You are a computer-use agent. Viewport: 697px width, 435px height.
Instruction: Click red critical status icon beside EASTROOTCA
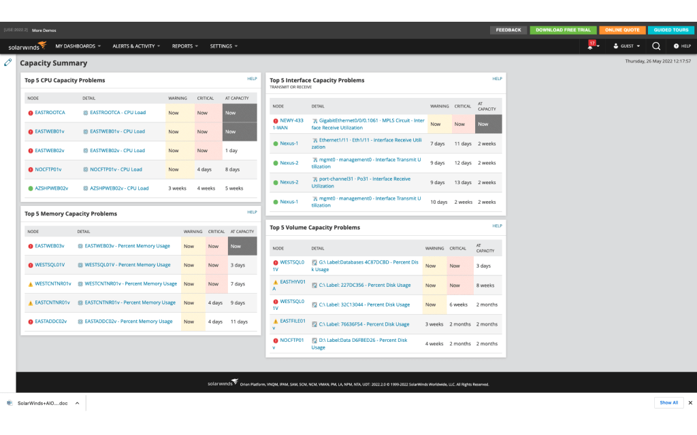coord(31,113)
